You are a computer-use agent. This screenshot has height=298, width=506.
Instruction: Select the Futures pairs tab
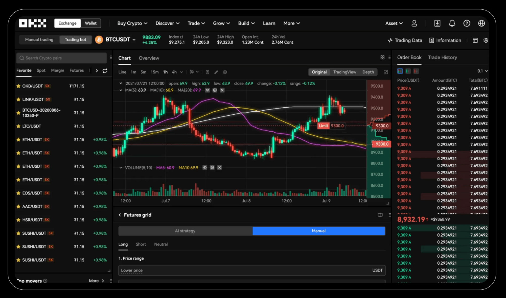coord(77,70)
